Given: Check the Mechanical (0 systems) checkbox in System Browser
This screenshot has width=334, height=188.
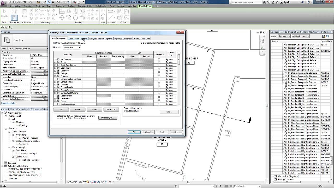Looking at the screenshot, I should pyautogui.click(x=275, y=176).
